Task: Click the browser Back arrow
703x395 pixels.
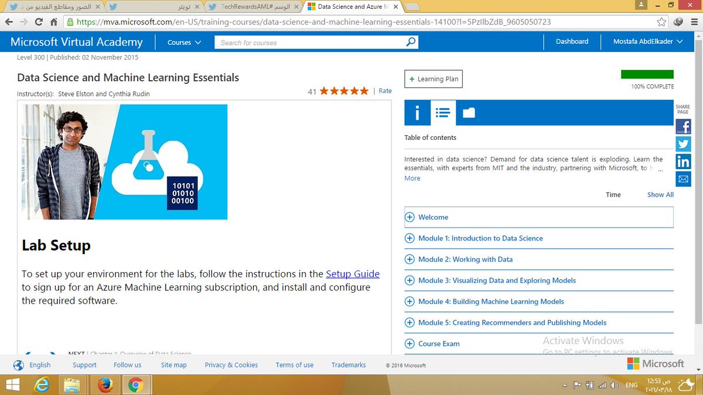Action: point(8,22)
